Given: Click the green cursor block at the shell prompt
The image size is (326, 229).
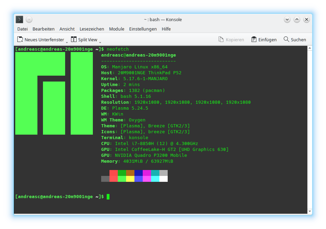Looking at the screenshot, I should (x=107, y=196).
